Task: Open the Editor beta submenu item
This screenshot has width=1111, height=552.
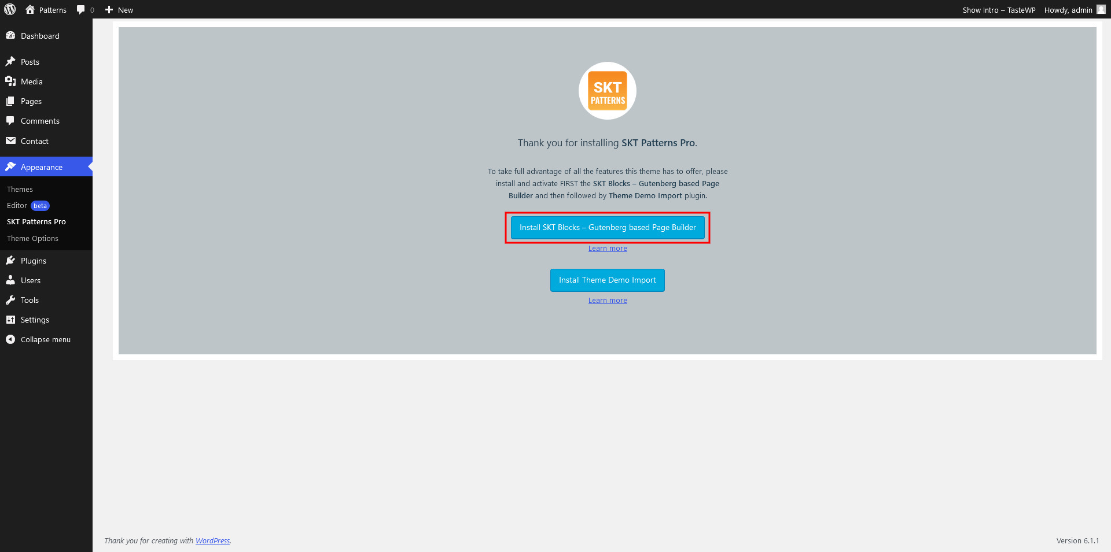Action: 28,205
